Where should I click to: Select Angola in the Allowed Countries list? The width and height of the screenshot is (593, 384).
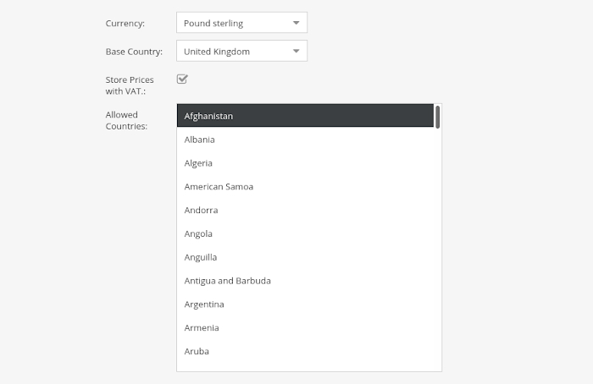[305, 233]
